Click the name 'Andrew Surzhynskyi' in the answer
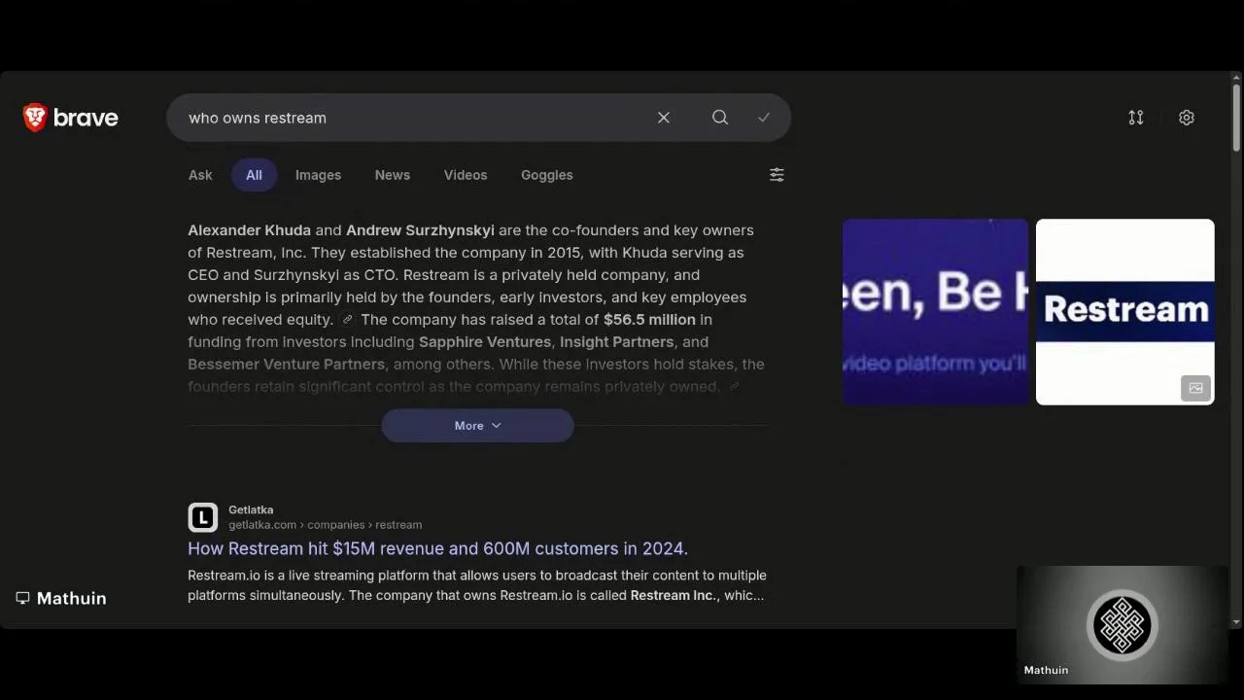 pos(420,230)
